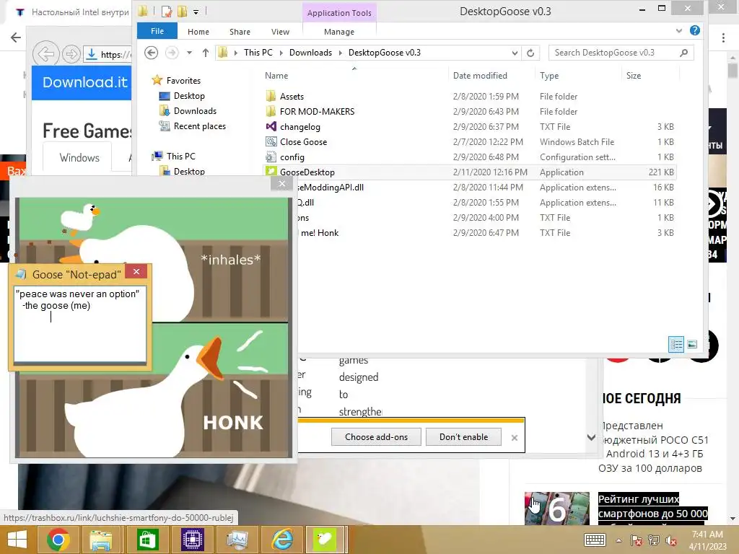
Task: Go up one folder level arrow
Action: (x=206, y=53)
